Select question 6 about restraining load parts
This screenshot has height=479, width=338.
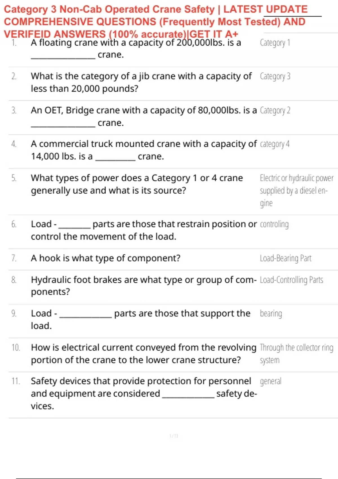[144, 230]
